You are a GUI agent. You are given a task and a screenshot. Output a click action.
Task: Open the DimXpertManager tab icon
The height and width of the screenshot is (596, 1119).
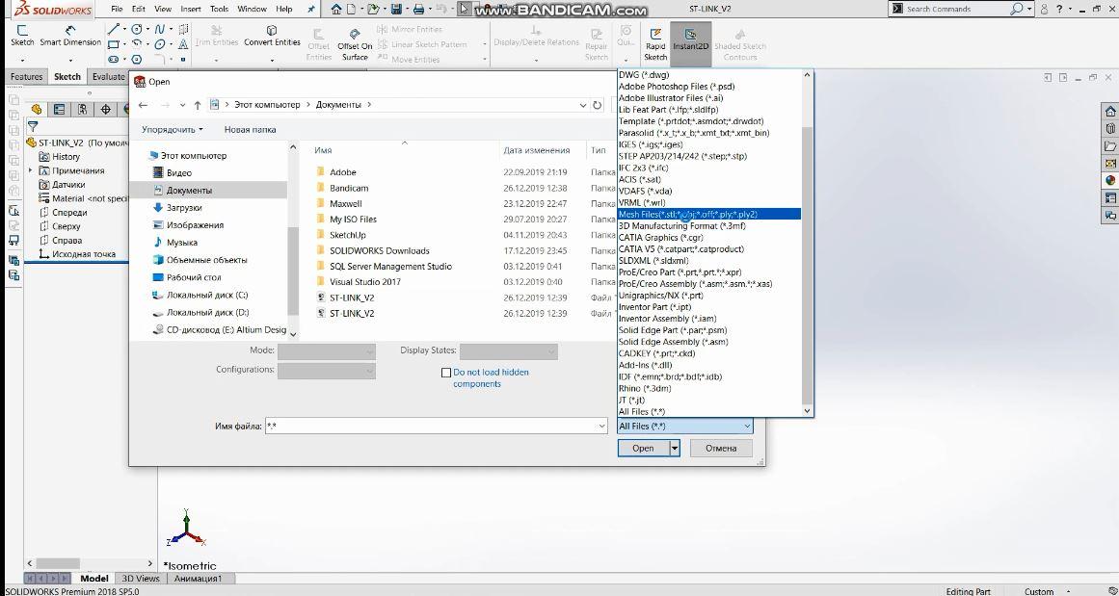tap(106, 109)
